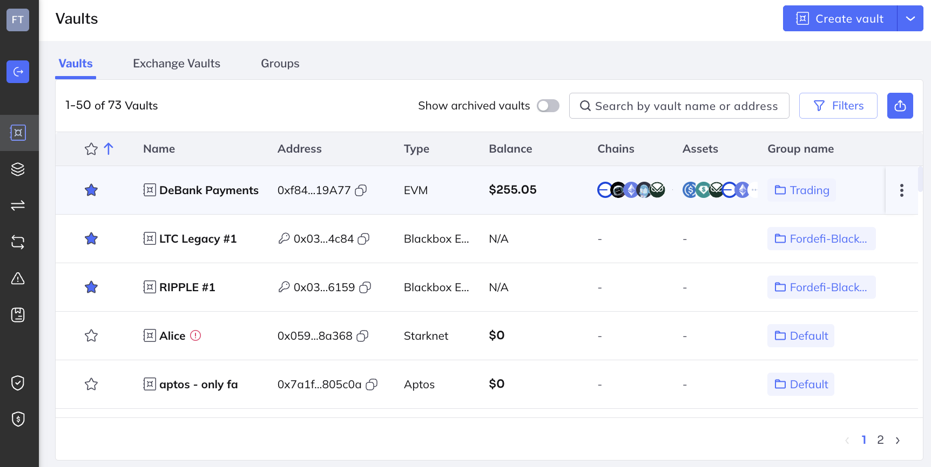Screen dimensions: 931x467
Task: Favorite the Alice vault star
Action: (x=91, y=335)
